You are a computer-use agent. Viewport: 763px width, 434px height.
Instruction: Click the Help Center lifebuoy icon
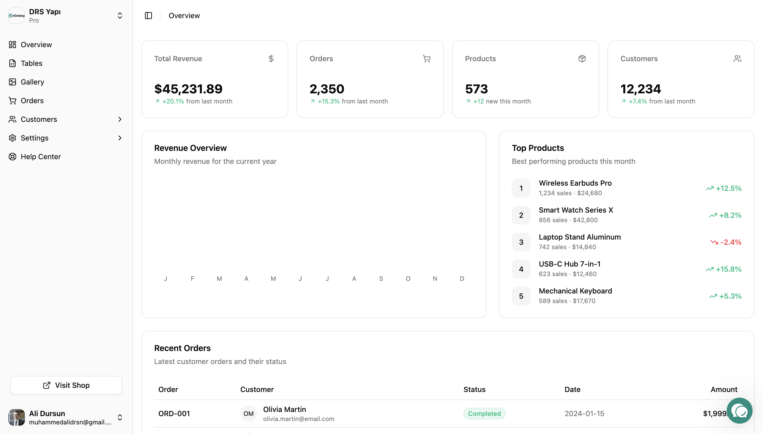coord(12,157)
